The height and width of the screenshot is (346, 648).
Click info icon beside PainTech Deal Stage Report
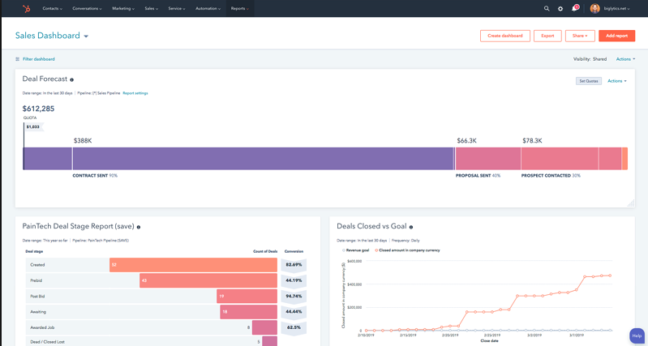[139, 227]
